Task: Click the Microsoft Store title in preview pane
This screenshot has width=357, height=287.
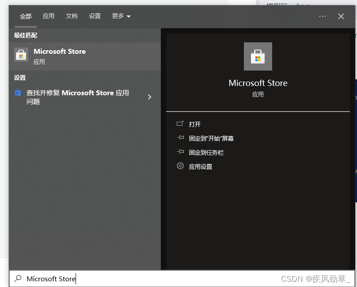Action: pyautogui.click(x=258, y=83)
